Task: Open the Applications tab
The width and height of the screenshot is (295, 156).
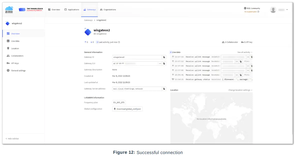Action: (x=72, y=10)
